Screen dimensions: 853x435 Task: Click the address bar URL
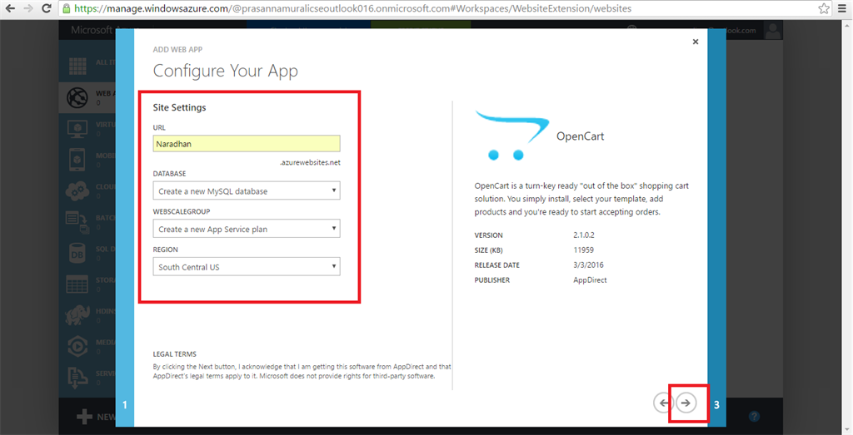coord(352,8)
